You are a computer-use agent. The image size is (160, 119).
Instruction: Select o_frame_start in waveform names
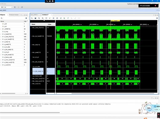[38, 76]
